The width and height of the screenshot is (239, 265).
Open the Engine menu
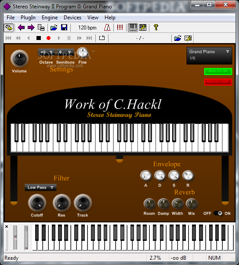pyautogui.click(x=50, y=18)
